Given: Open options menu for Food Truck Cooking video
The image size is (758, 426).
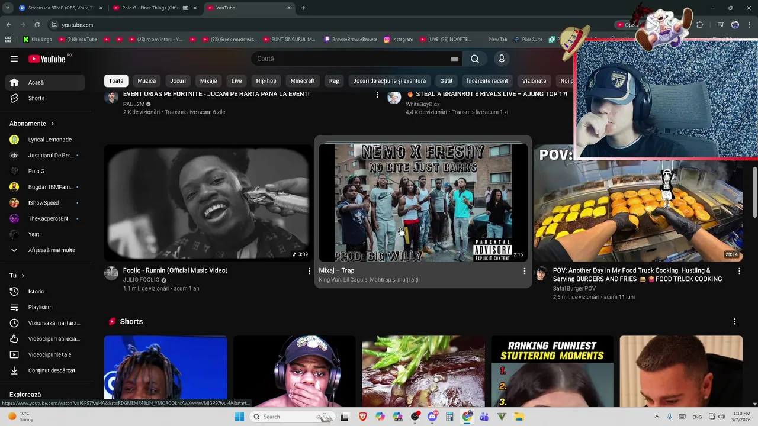Looking at the screenshot, I should click(739, 271).
